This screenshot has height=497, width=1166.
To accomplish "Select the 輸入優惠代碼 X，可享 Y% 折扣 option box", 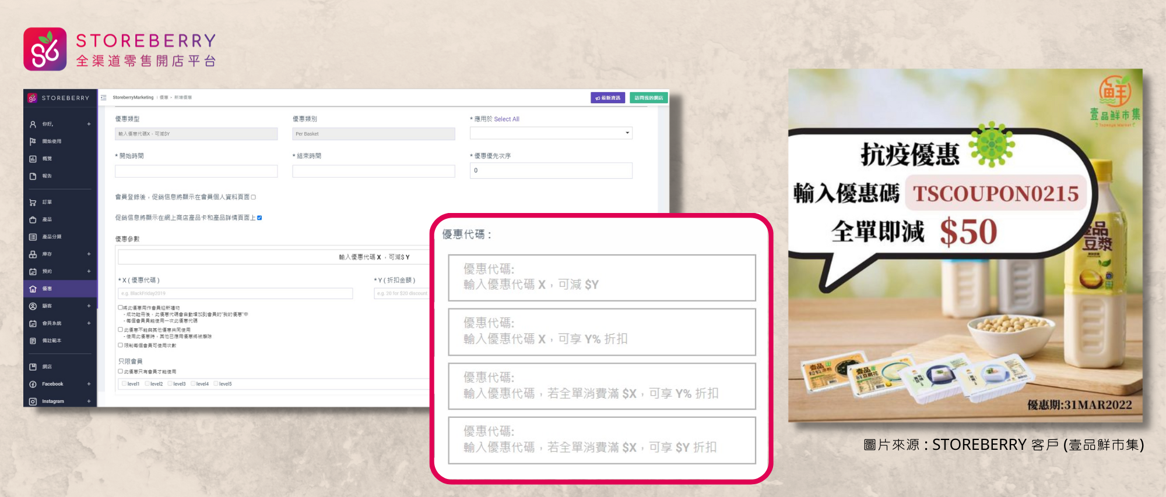I will tap(602, 332).
